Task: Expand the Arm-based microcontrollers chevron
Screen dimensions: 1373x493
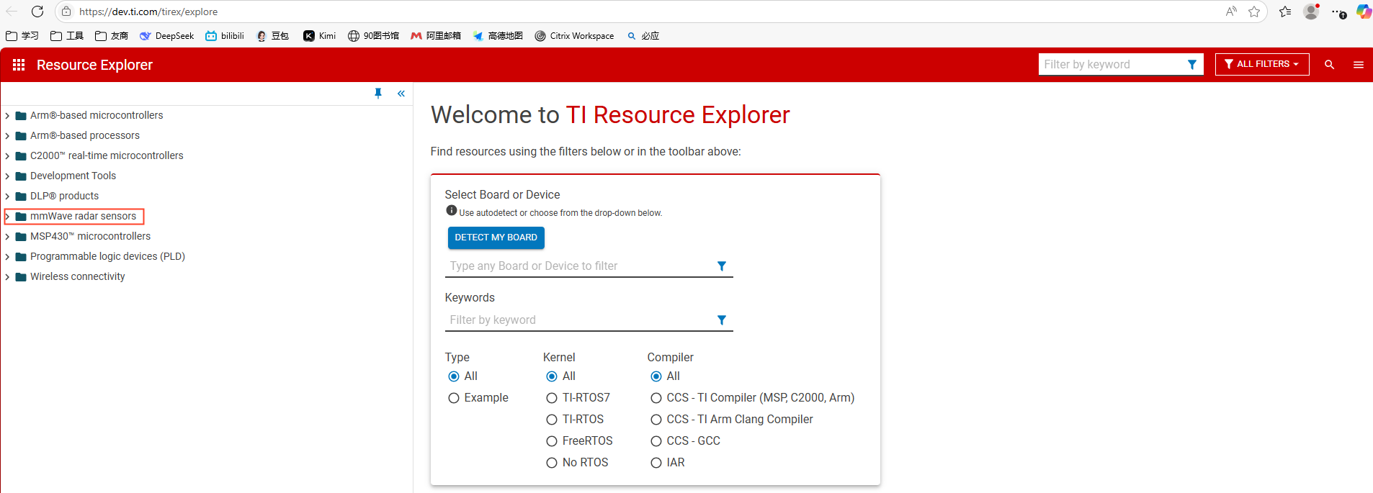Action: (x=7, y=115)
